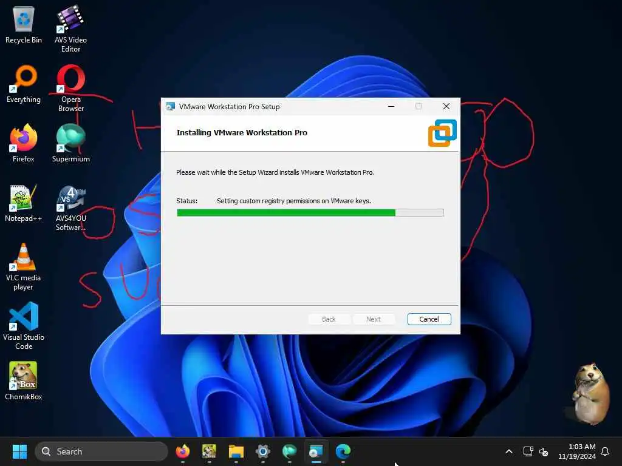Click 'Installing VMware Workstation Pro' heading
The image size is (622, 466).
click(x=242, y=133)
